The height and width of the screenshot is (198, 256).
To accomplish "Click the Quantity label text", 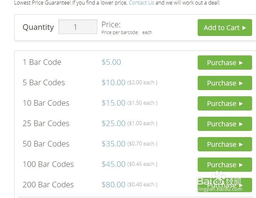I will tap(38, 27).
